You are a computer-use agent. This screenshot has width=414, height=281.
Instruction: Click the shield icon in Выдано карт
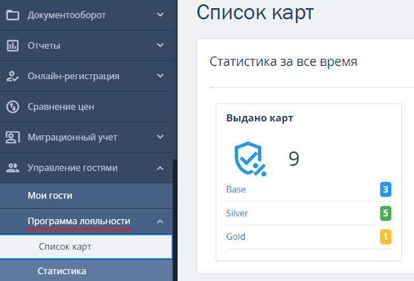(249, 159)
